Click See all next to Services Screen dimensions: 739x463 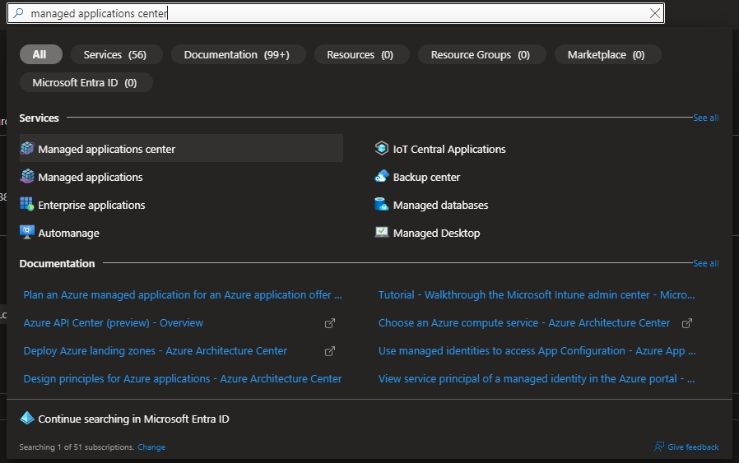(x=705, y=118)
